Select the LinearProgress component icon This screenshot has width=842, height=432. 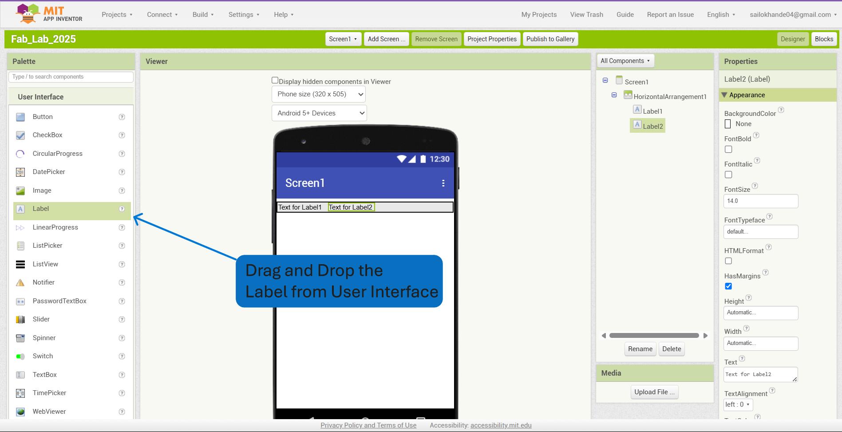[x=20, y=227]
